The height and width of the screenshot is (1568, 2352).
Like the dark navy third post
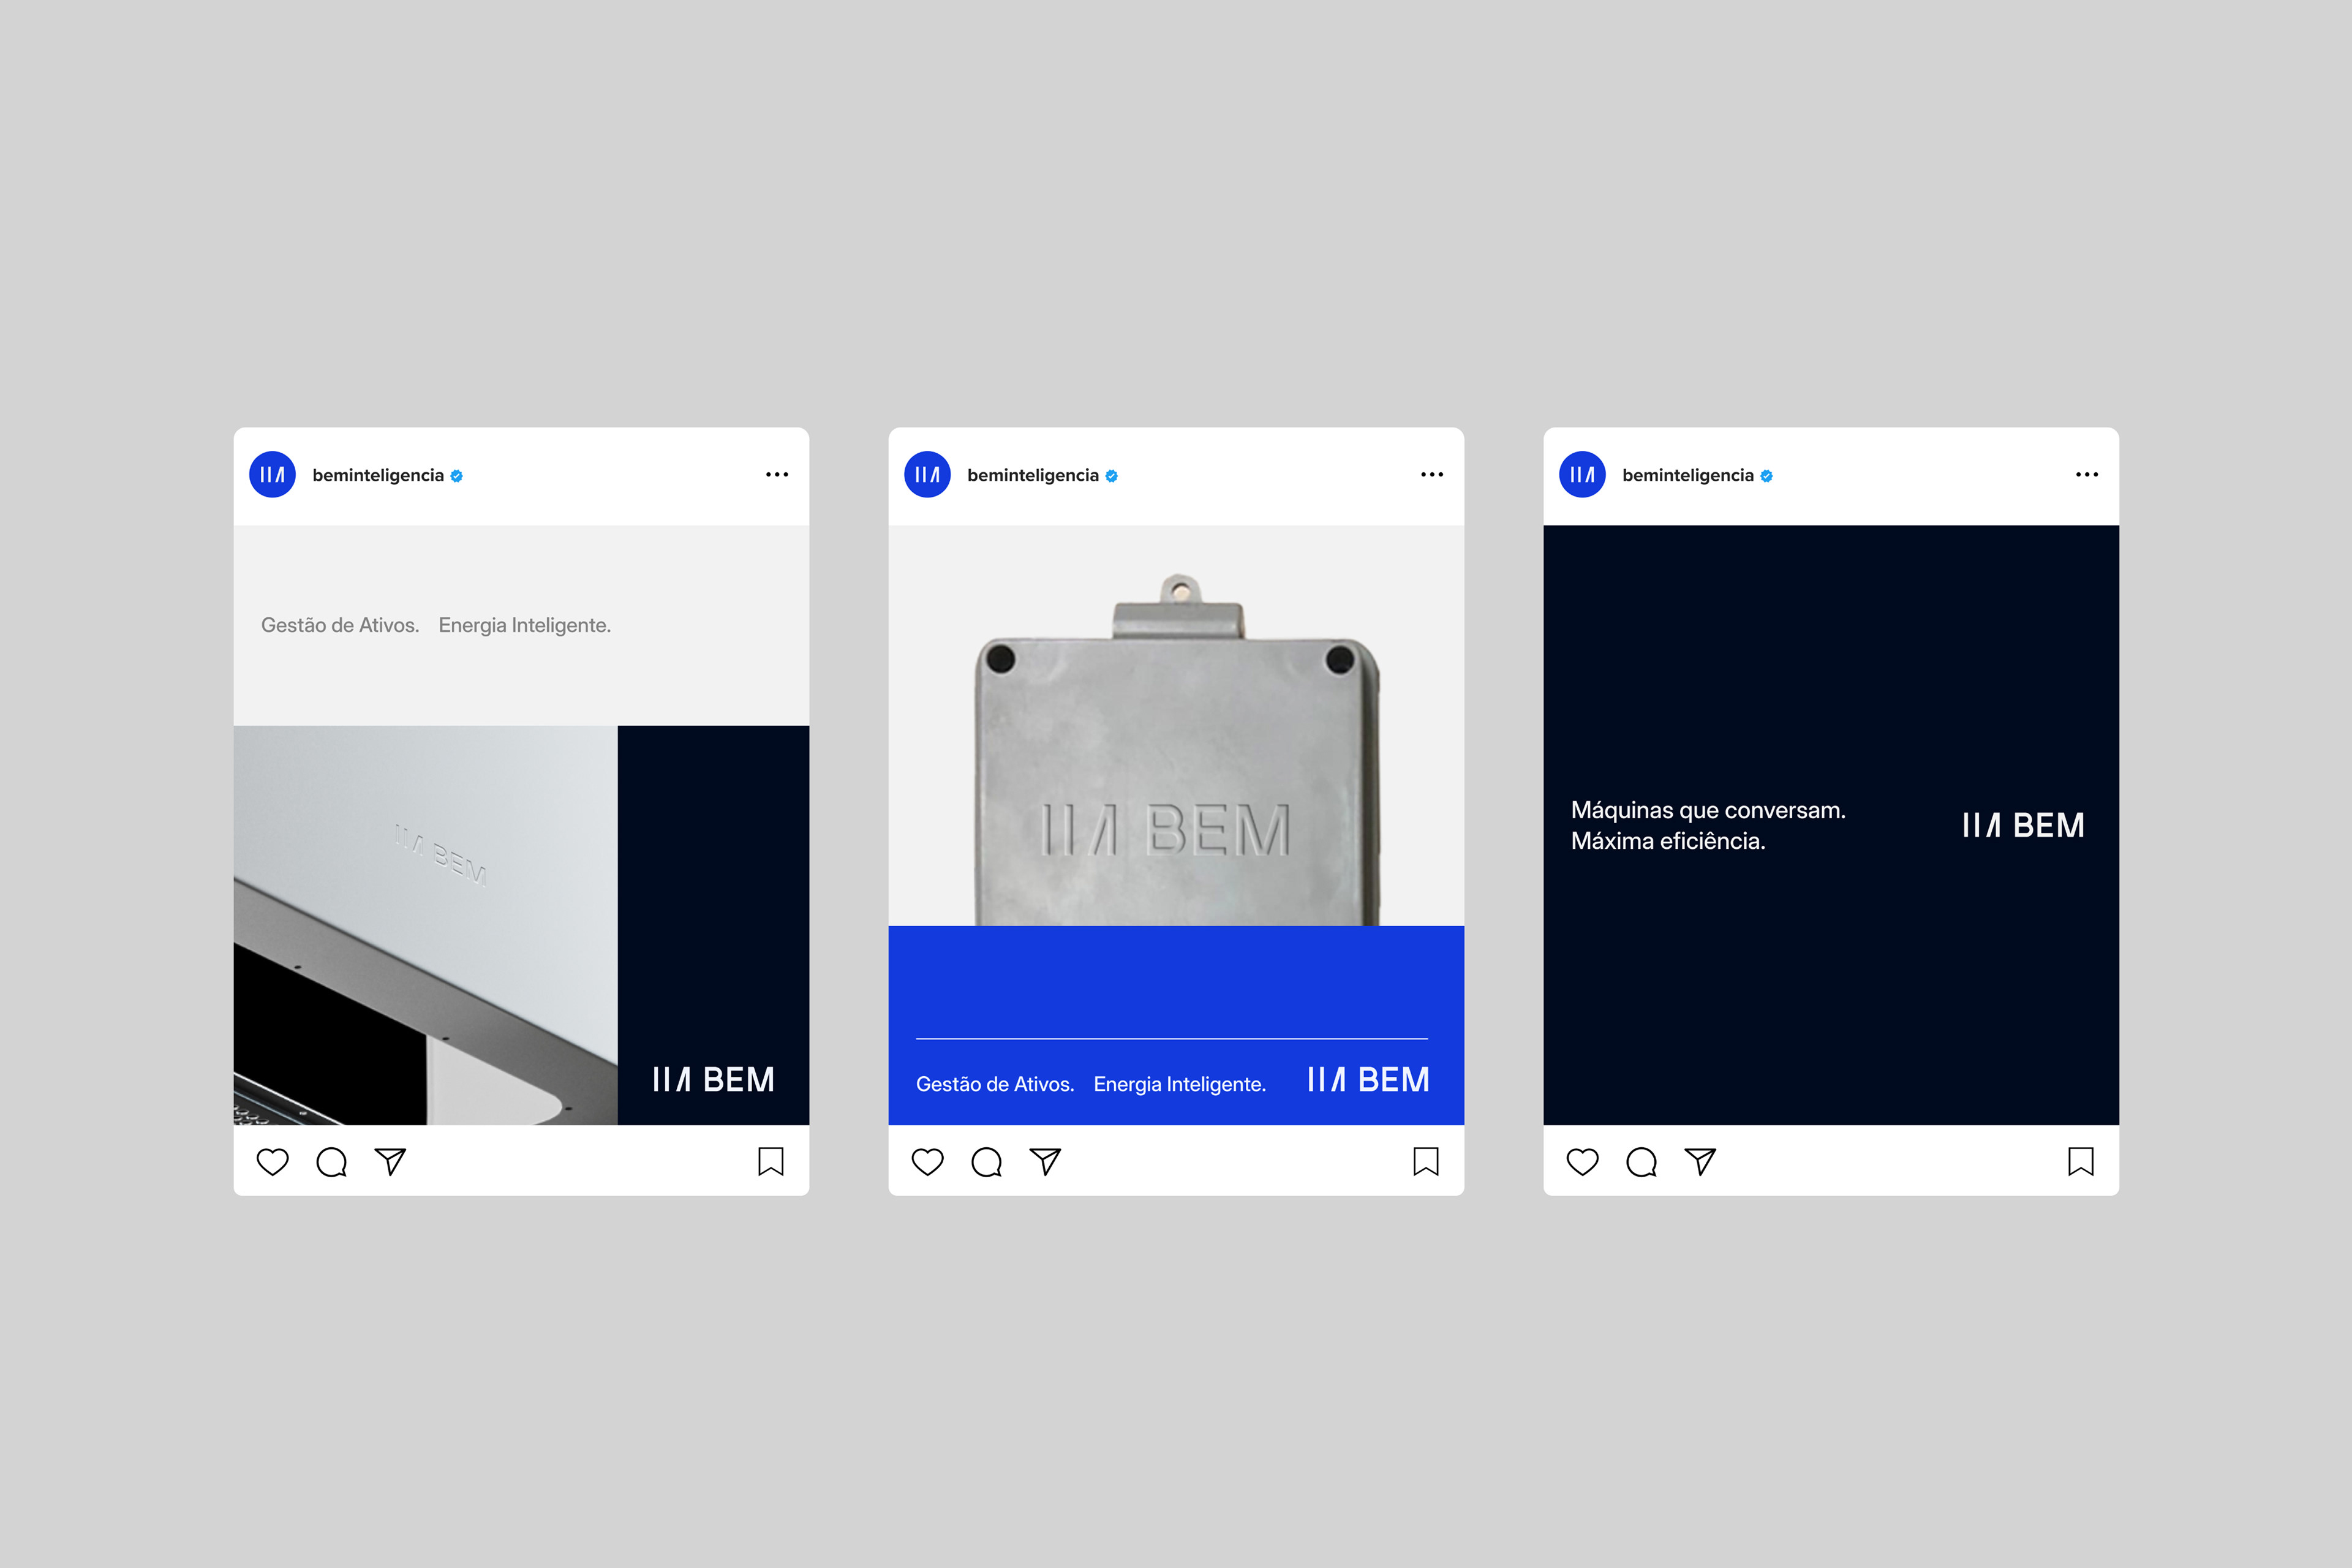1582,1161
